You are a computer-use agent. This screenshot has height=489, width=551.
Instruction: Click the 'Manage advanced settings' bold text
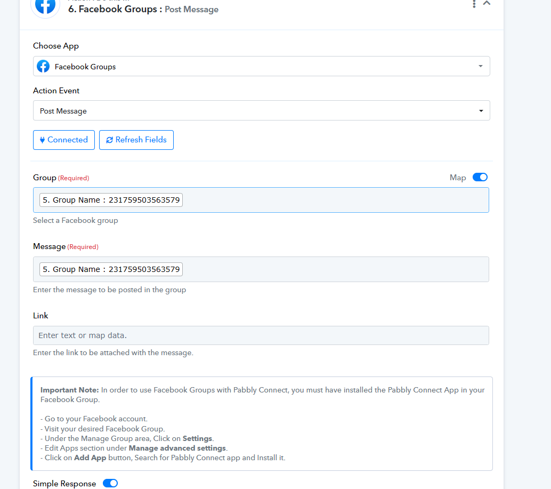177,448
